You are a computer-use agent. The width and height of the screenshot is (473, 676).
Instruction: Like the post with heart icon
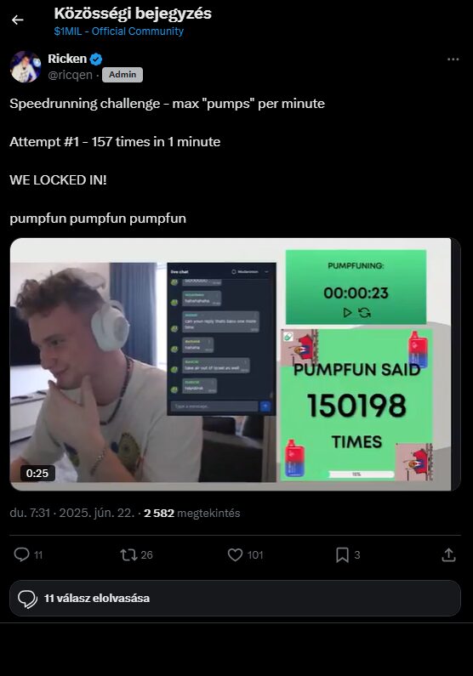point(235,554)
